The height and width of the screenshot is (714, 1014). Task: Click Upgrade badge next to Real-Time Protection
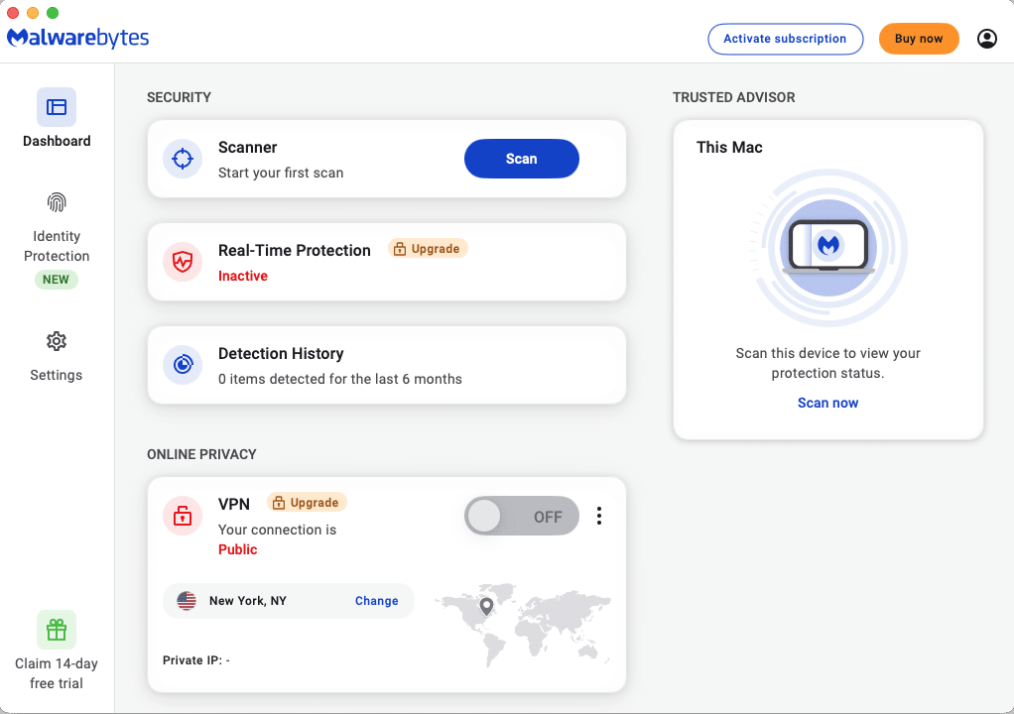(428, 249)
